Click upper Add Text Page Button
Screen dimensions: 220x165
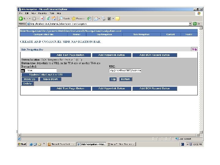point(71,55)
